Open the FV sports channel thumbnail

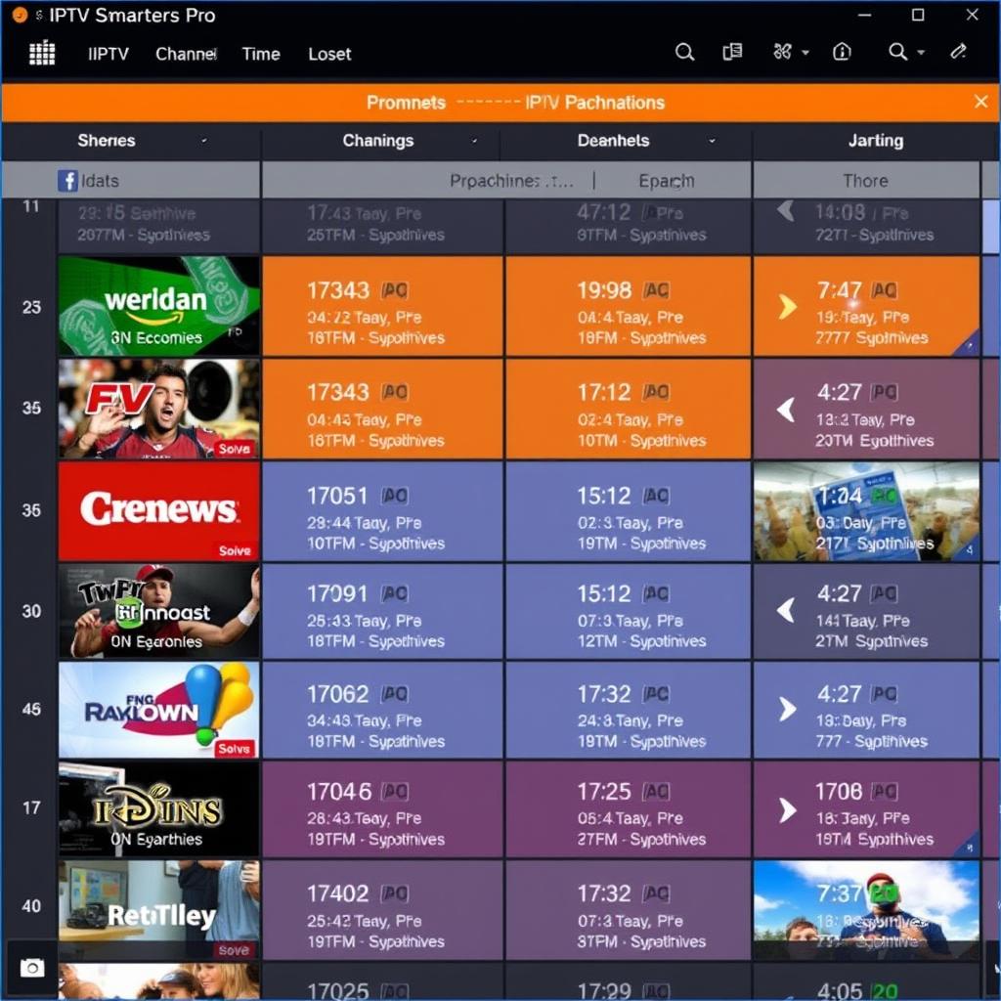(159, 409)
